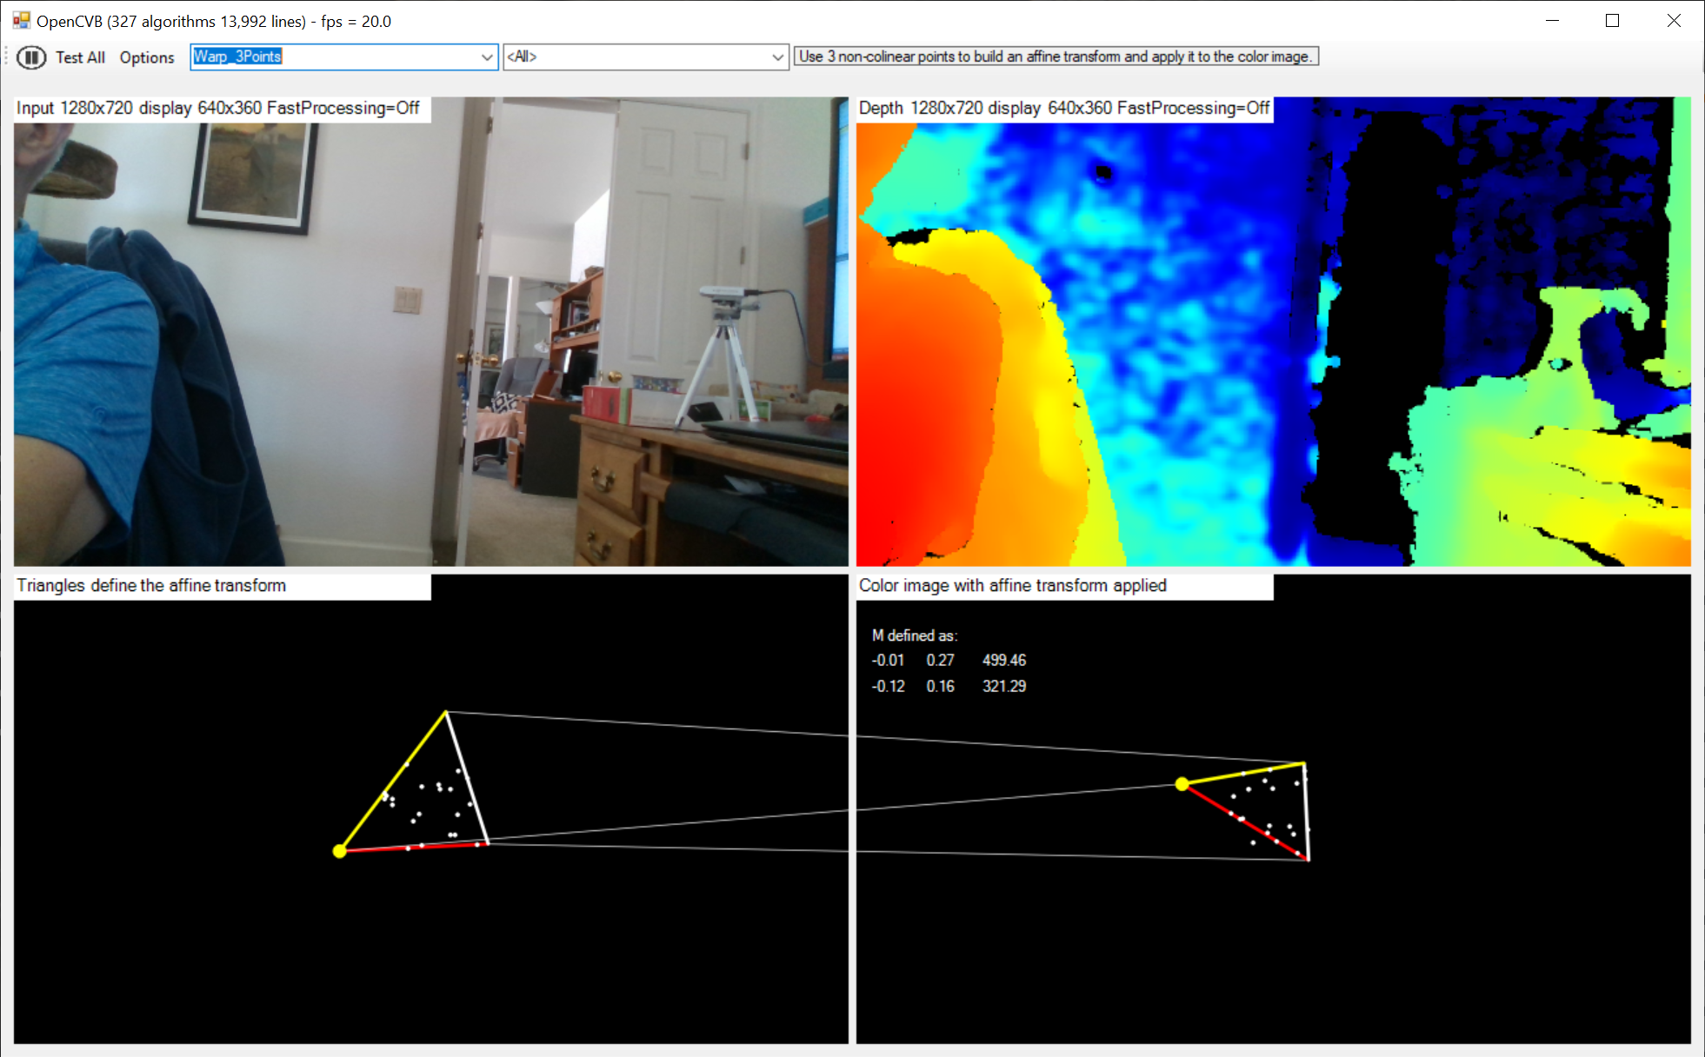Open the Options menu

click(147, 57)
